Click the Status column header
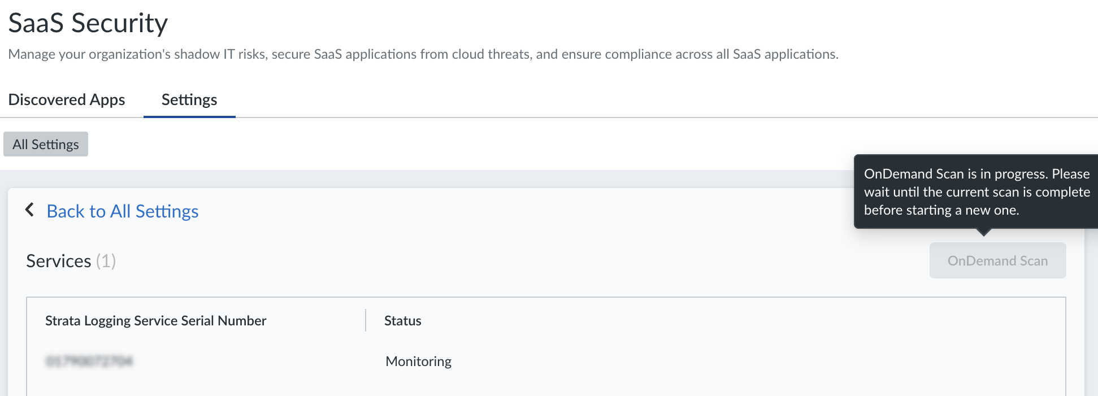Viewport: 1098px width, 396px height. (x=402, y=321)
